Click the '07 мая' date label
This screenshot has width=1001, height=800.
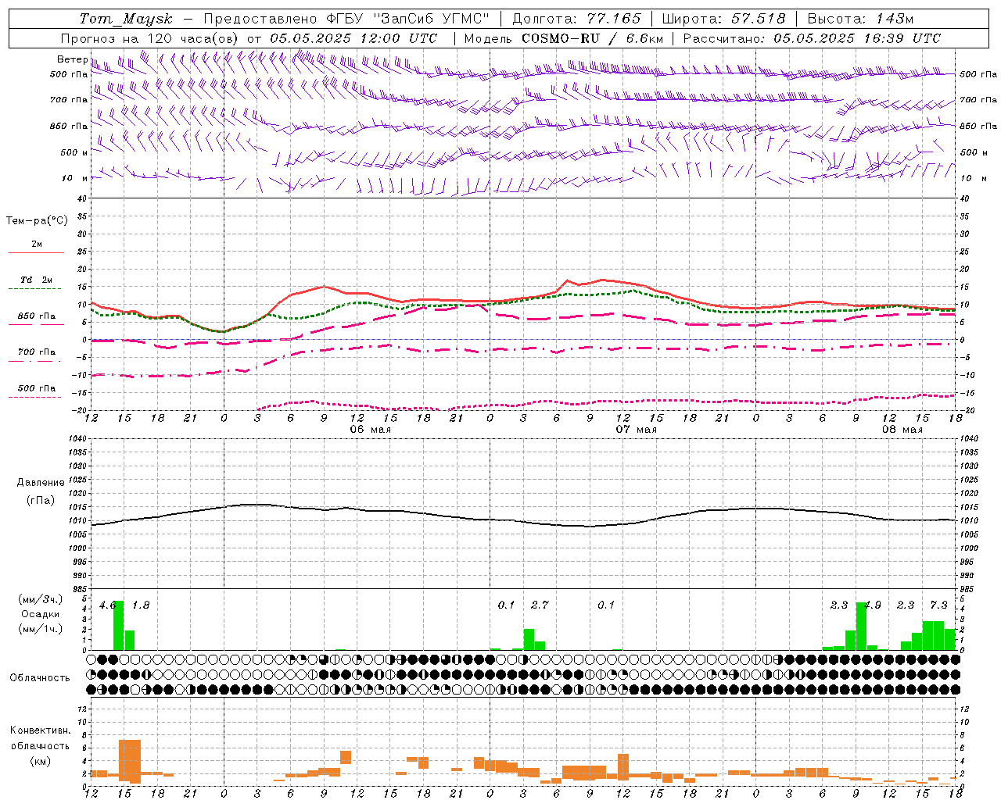coord(636,430)
